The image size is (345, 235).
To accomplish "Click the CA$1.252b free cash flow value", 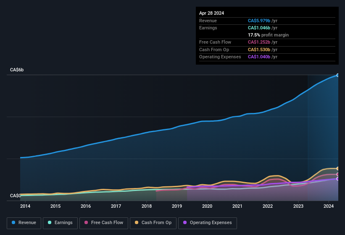I will pyautogui.click(x=259, y=42).
